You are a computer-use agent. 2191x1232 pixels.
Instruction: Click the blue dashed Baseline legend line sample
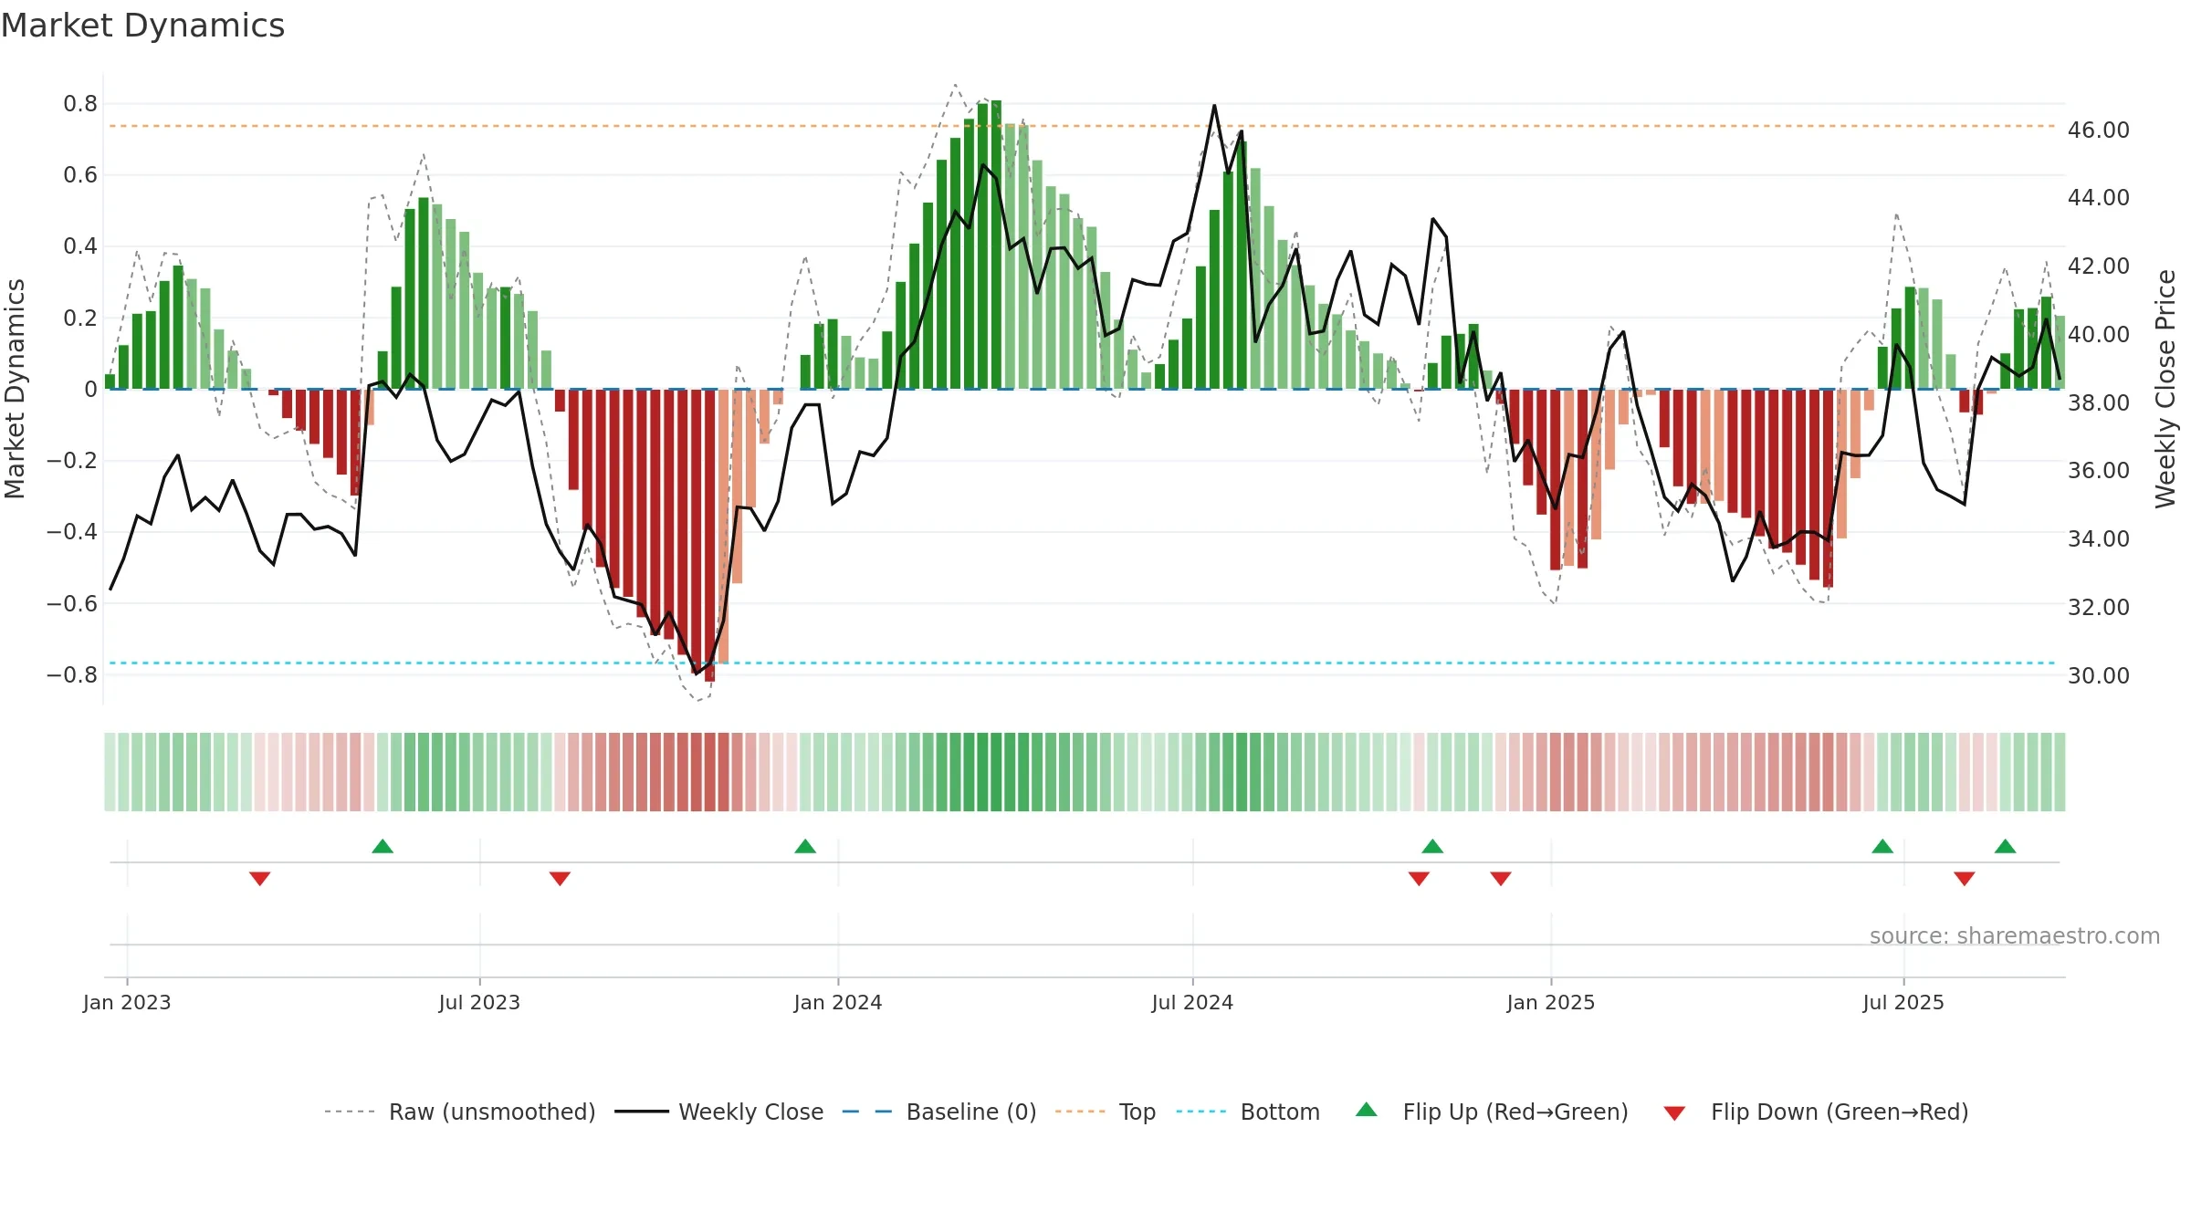(867, 1112)
